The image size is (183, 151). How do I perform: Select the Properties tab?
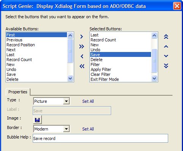tap(18, 92)
